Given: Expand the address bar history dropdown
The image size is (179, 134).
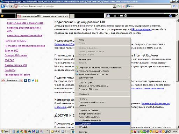Looking at the screenshot, I should coord(115,6).
